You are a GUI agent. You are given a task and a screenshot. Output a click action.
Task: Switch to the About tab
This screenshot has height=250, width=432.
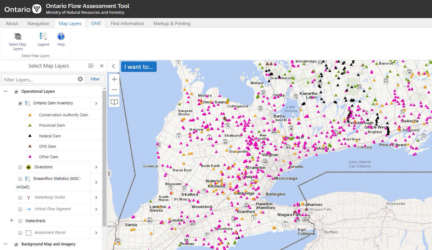pyautogui.click(x=12, y=23)
